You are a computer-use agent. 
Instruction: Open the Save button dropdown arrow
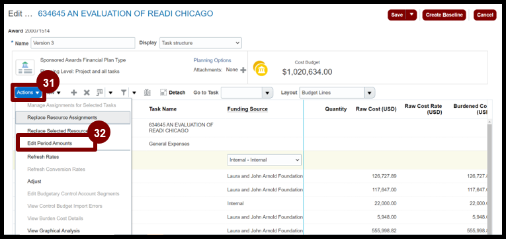411,15
